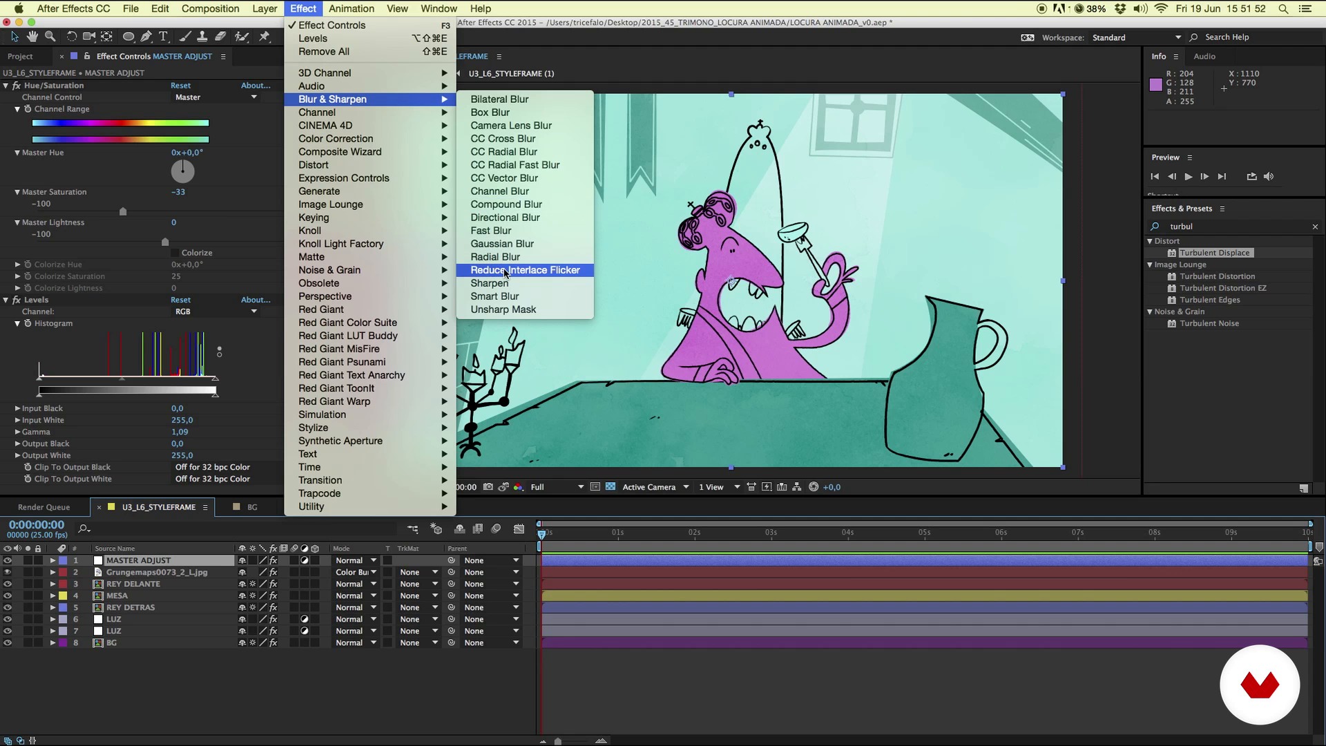Screen dimensions: 1326x746
Task: Click About for the Levels effect
Action: 256,300
